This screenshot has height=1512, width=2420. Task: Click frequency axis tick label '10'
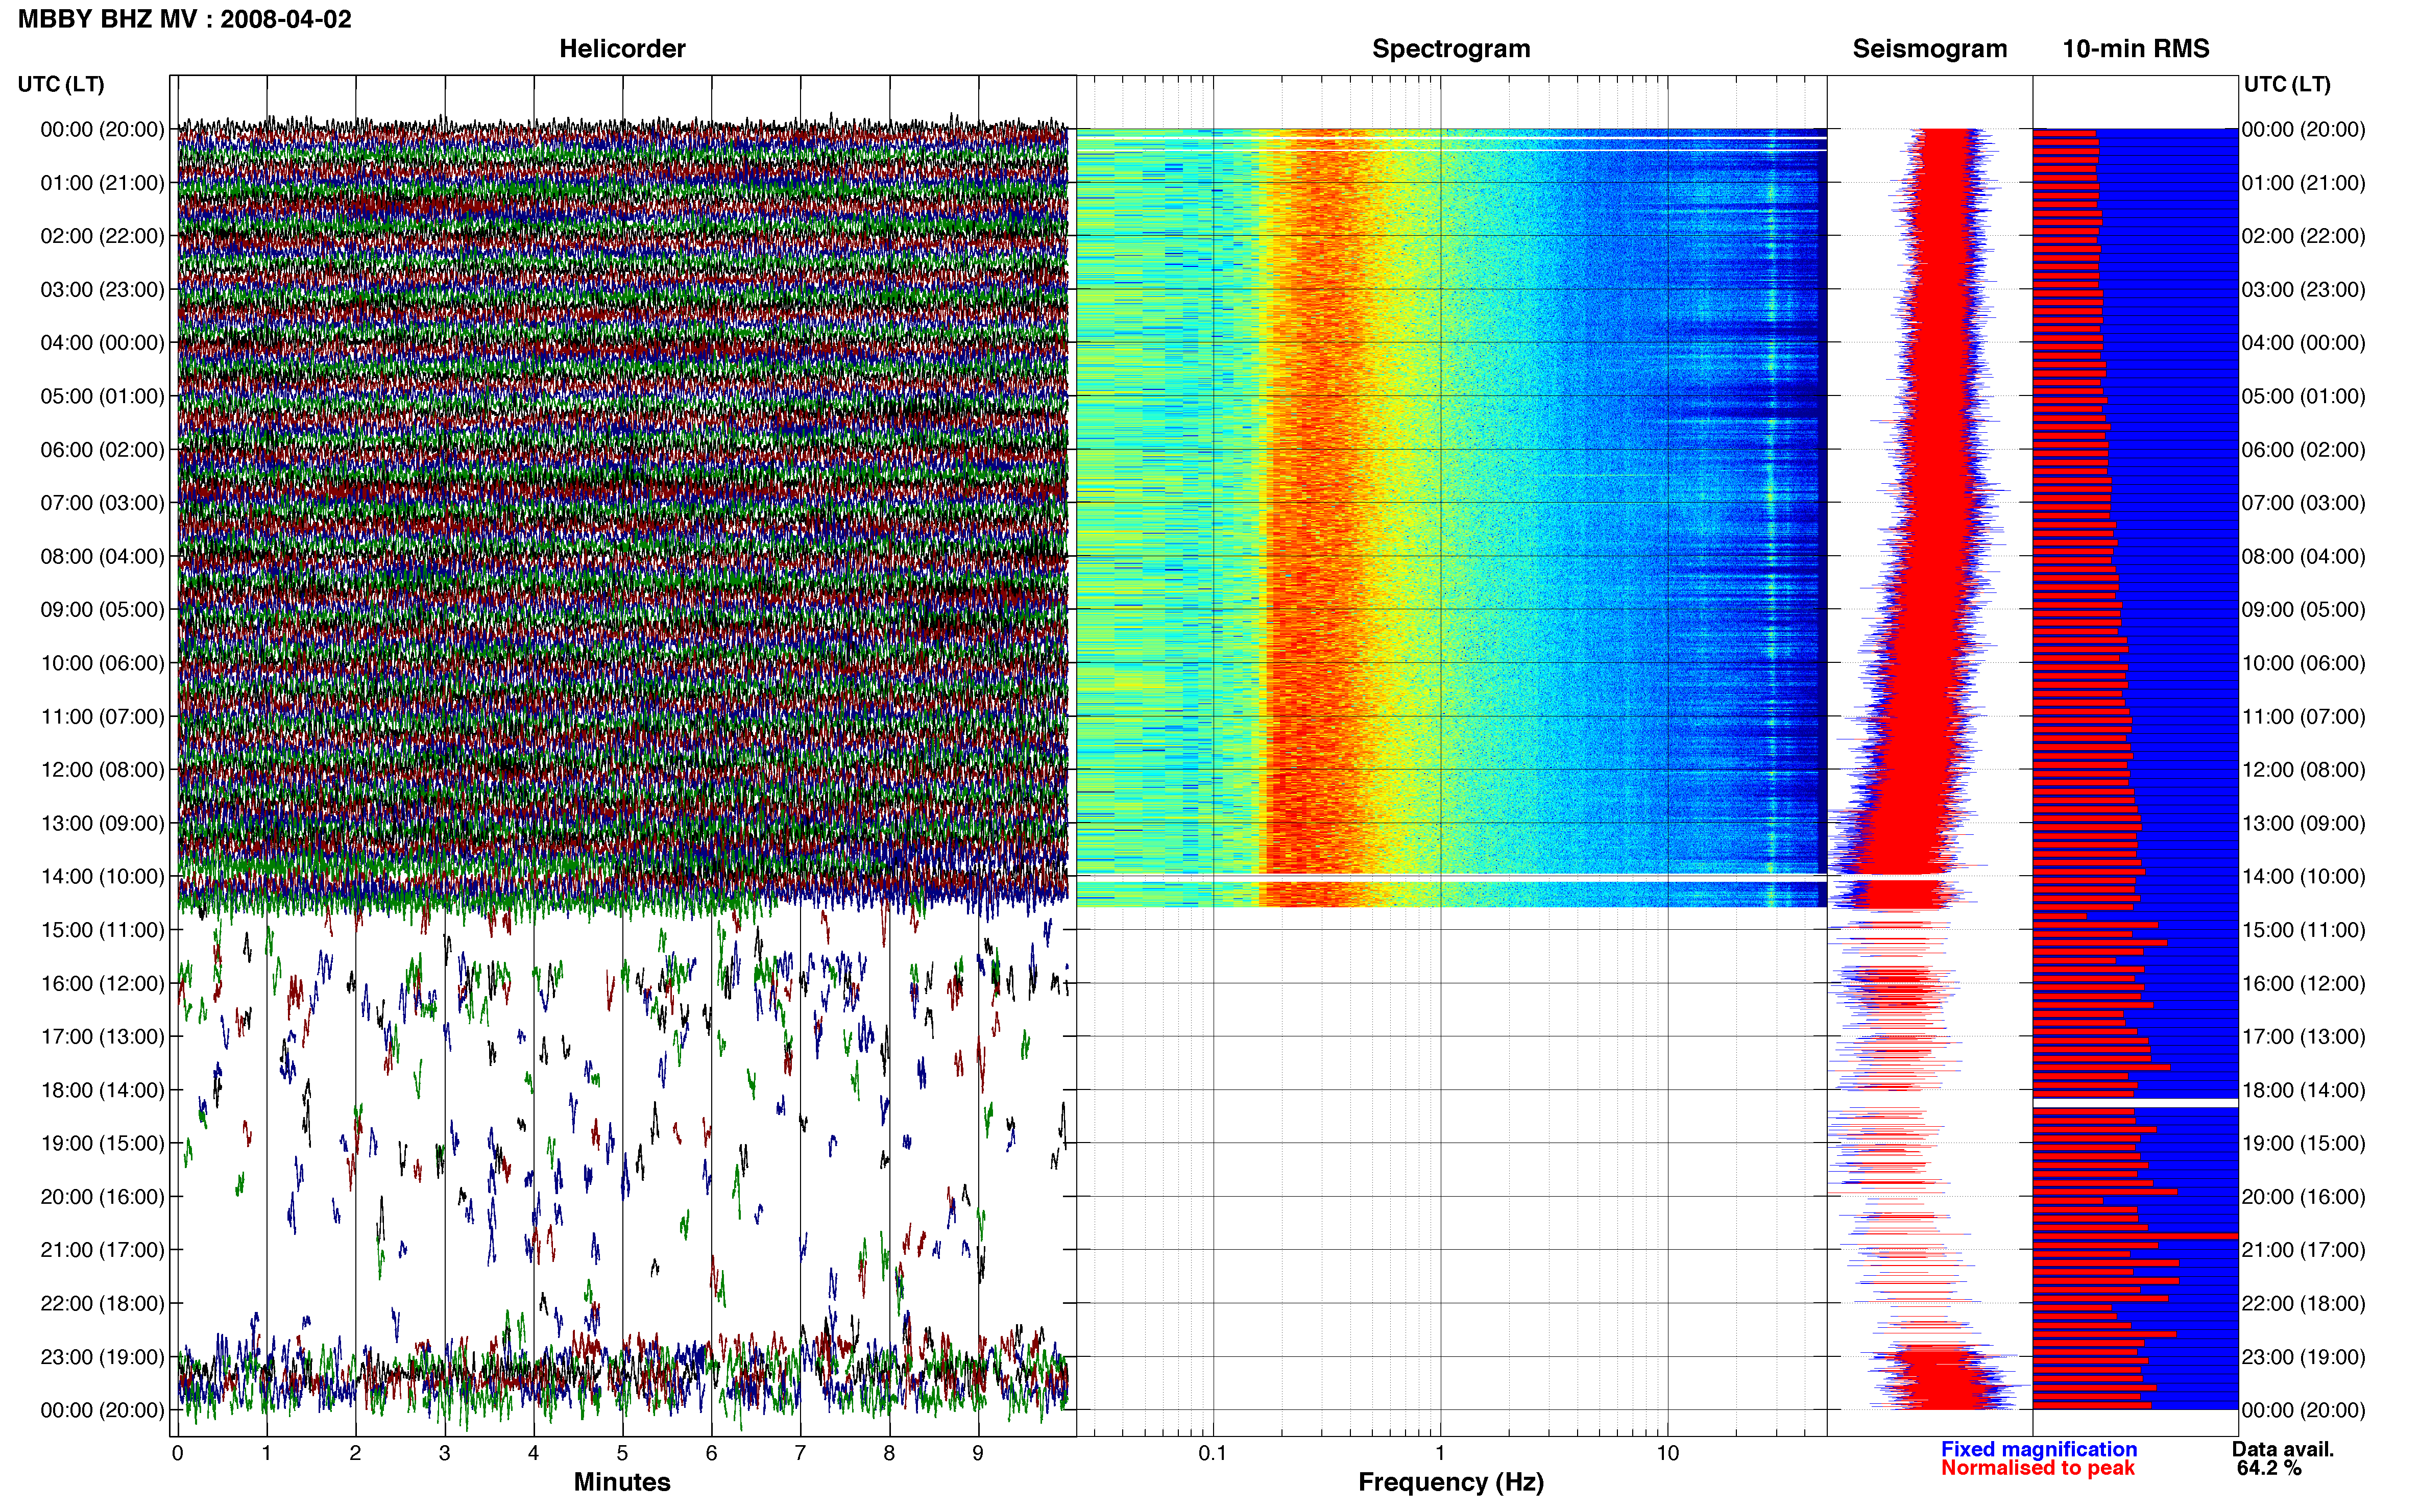(x=1667, y=1453)
